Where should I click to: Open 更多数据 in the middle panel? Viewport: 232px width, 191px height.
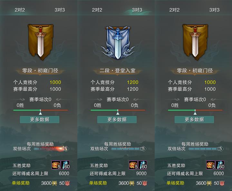click(x=117, y=120)
